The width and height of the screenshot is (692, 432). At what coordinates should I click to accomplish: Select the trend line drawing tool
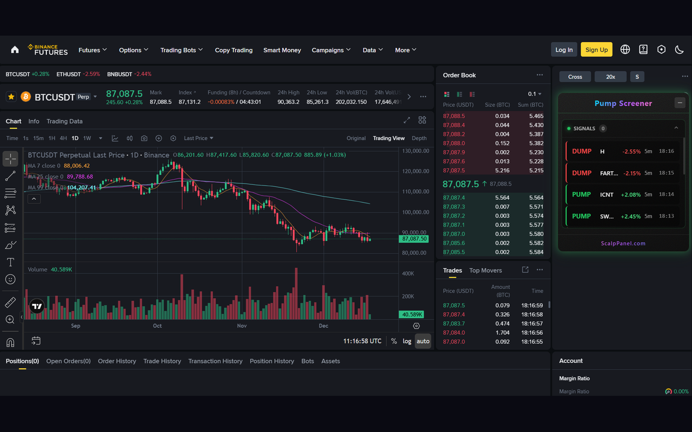[10, 176]
